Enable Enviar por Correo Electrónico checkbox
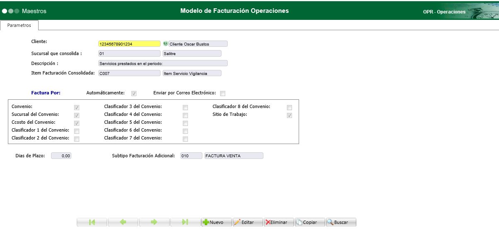 (x=223, y=93)
